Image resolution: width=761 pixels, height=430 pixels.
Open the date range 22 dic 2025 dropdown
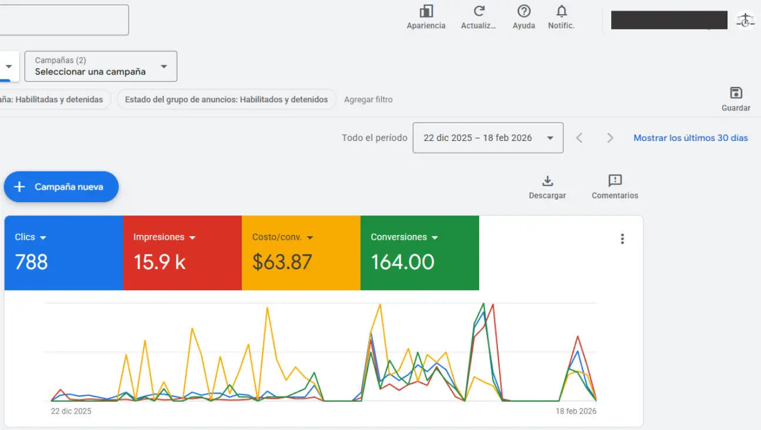tap(487, 138)
